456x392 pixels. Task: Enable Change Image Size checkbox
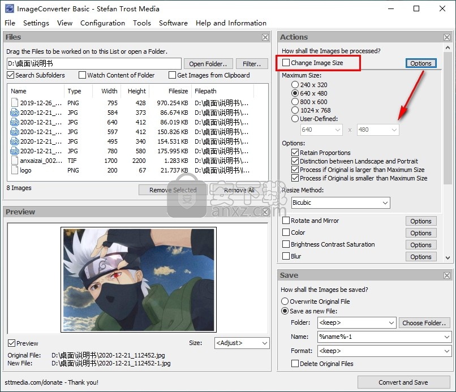tap(286, 63)
